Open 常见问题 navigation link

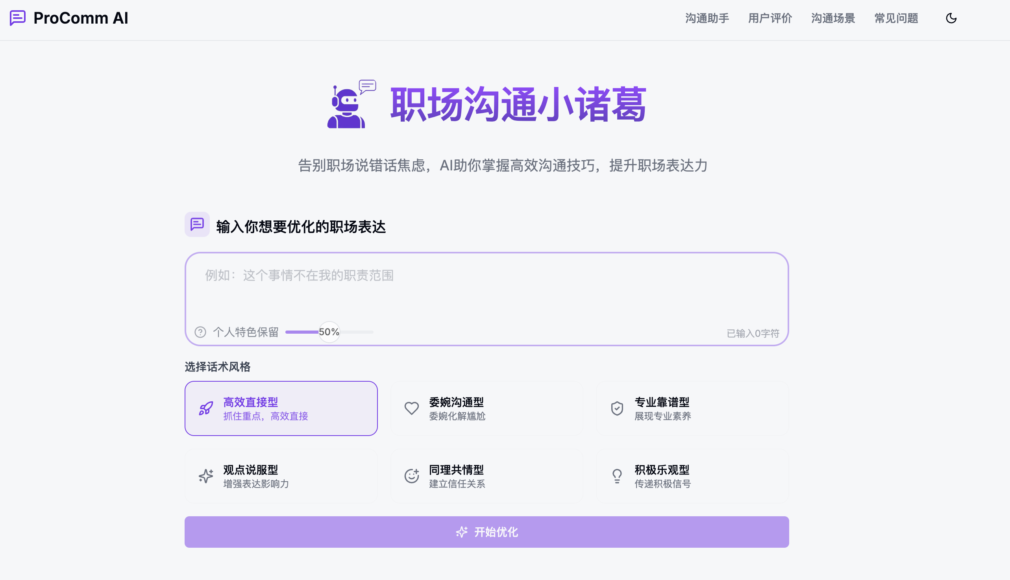(x=896, y=18)
